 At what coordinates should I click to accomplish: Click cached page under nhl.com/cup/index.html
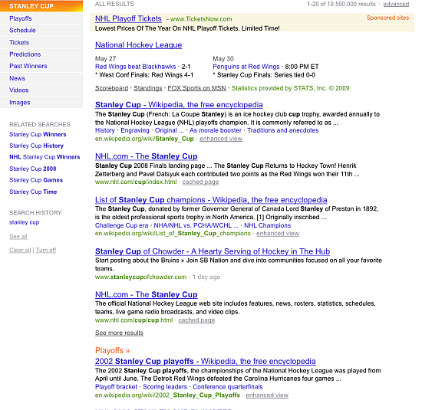pyautogui.click(x=200, y=182)
